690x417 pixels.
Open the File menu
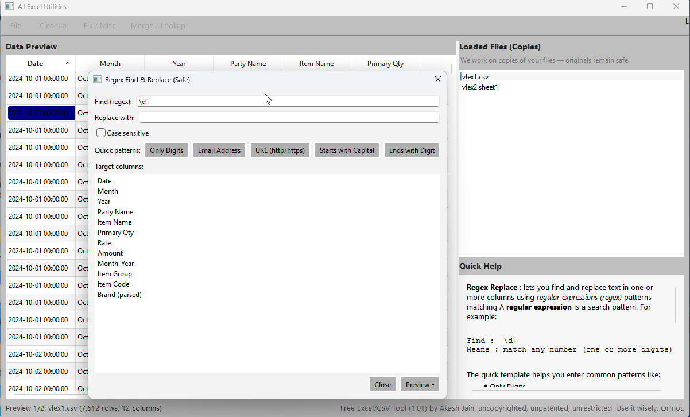(x=15, y=25)
